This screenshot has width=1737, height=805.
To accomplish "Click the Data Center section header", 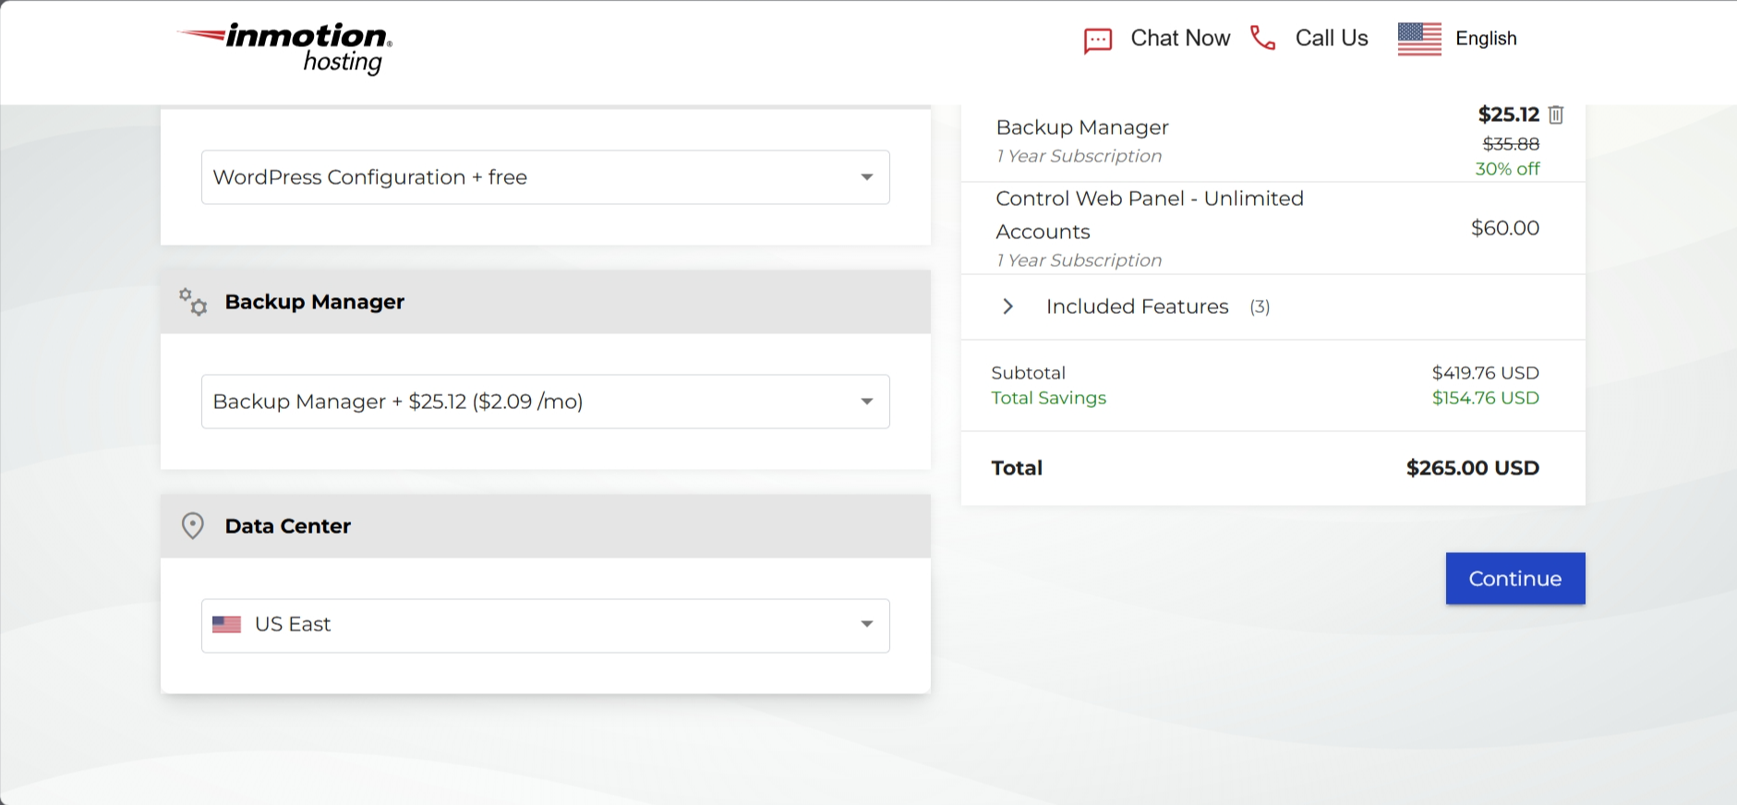I will pyautogui.click(x=546, y=526).
